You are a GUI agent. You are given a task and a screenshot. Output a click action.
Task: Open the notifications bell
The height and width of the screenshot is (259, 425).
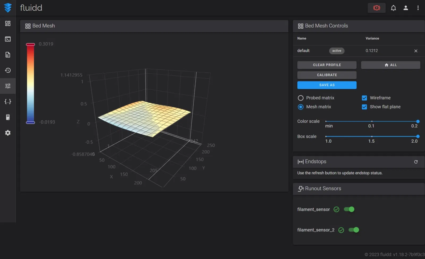(393, 8)
